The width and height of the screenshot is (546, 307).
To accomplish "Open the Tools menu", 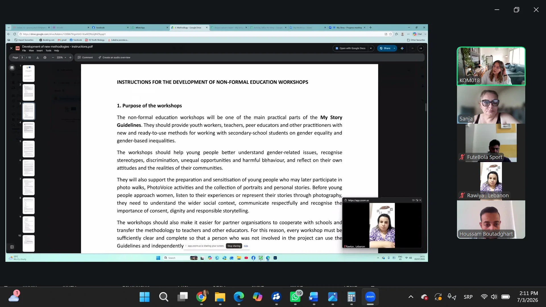I will tap(49, 51).
